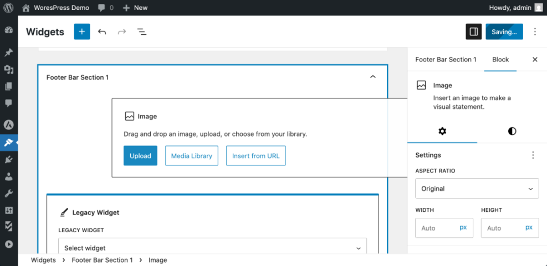This screenshot has height=266, width=547.
Task: Switch to Footer Bar Section 1 tab
Action: (x=446, y=60)
